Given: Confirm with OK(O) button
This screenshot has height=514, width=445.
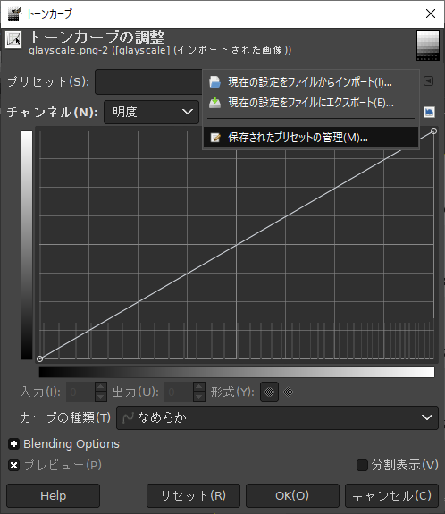Looking at the screenshot, I should click(292, 495).
